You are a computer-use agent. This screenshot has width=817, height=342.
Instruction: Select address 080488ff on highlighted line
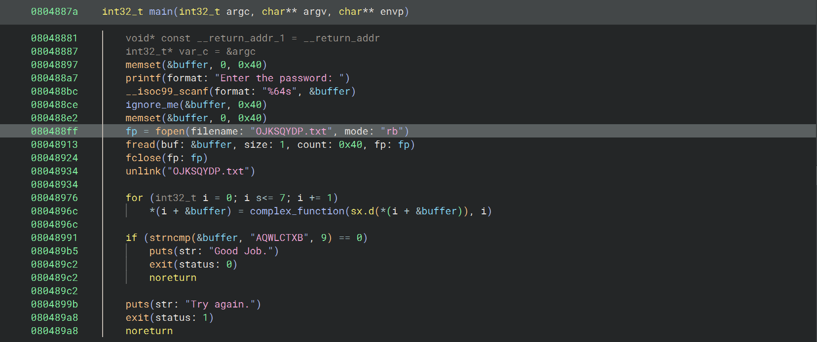54,131
